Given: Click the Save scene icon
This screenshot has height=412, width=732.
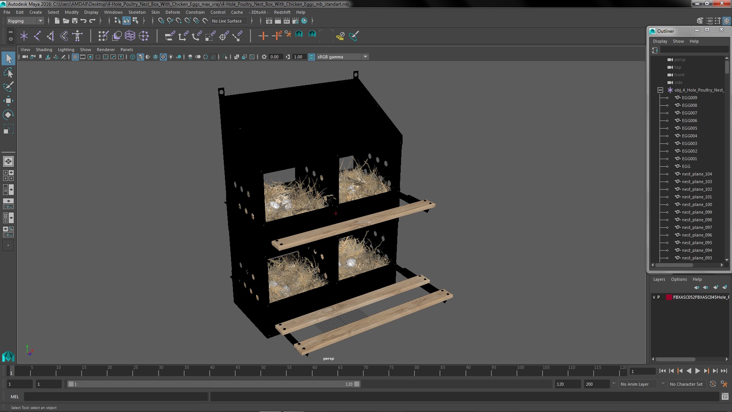Looking at the screenshot, I should coord(75,21).
